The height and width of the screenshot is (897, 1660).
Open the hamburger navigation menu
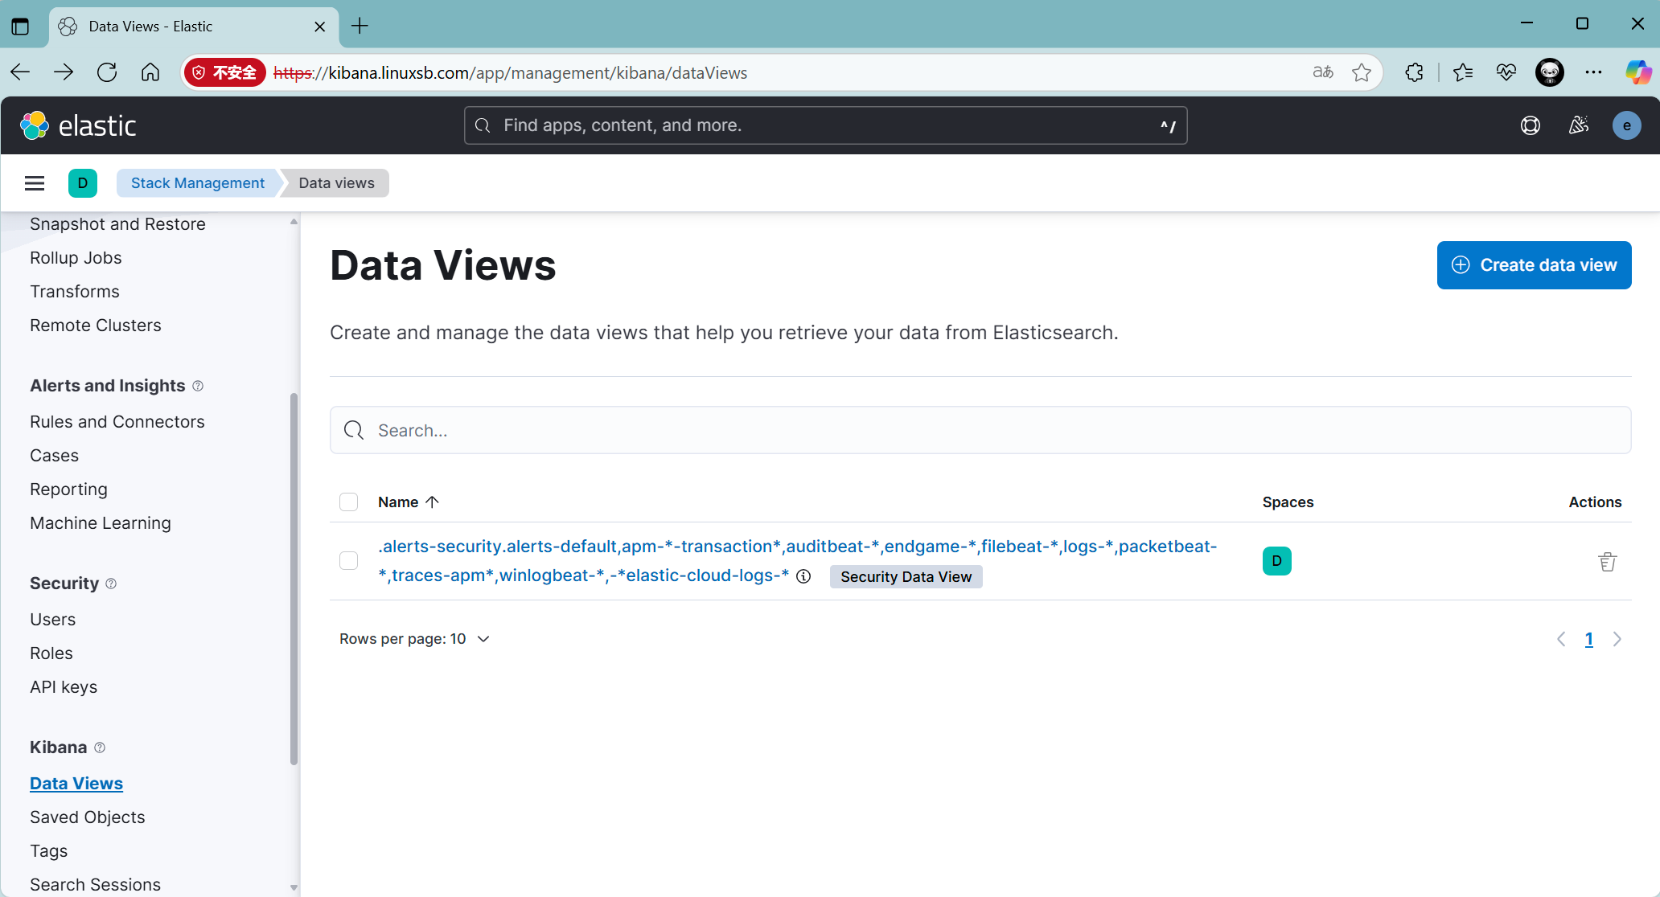coord(35,183)
